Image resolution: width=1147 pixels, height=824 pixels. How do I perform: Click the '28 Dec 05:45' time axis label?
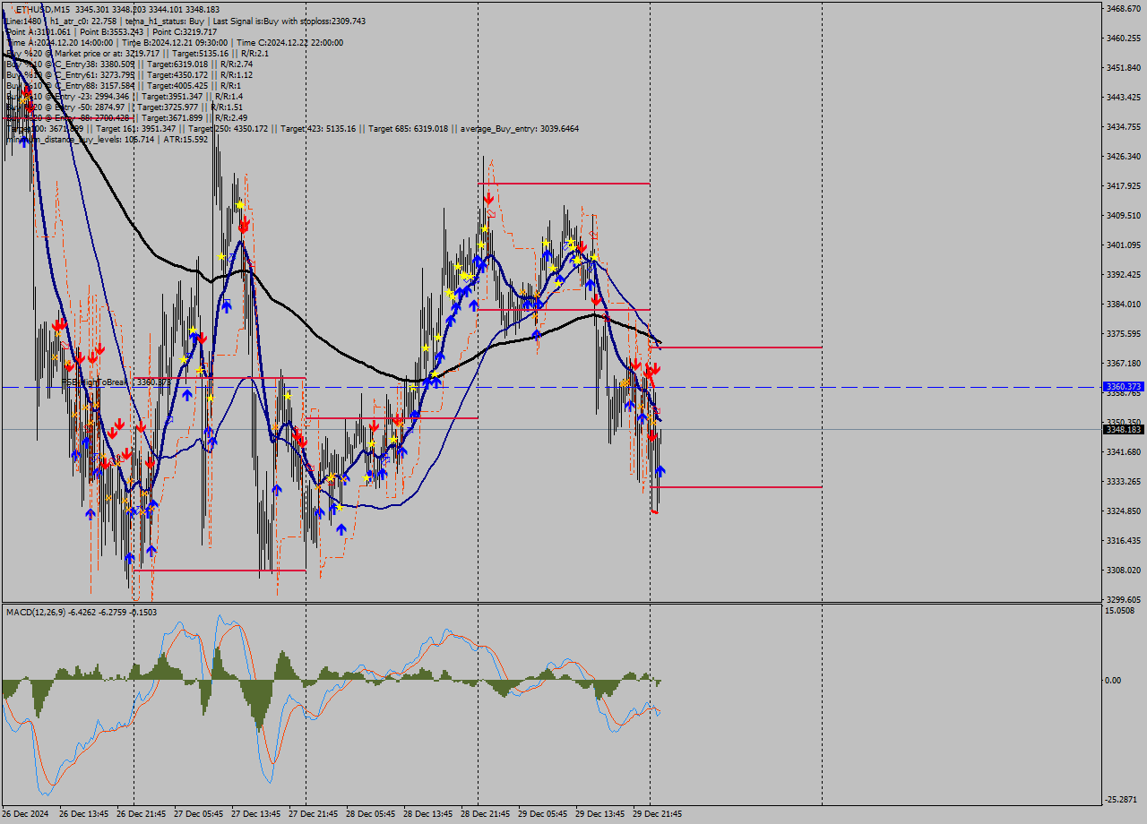tap(371, 814)
